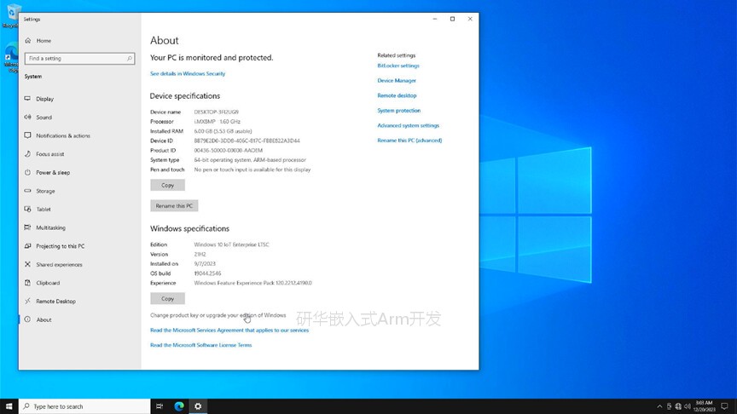
Task: Select the Shared experiences icon
Action: 27,264
